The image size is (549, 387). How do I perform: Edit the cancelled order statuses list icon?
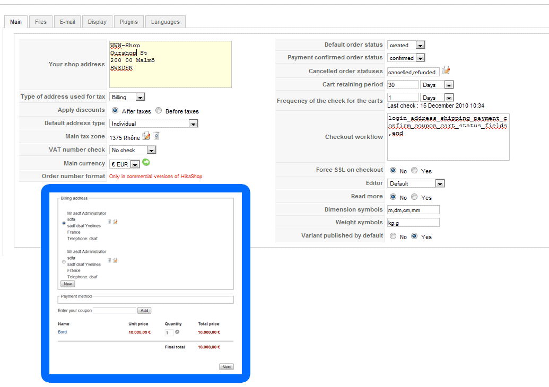point(446,71)
